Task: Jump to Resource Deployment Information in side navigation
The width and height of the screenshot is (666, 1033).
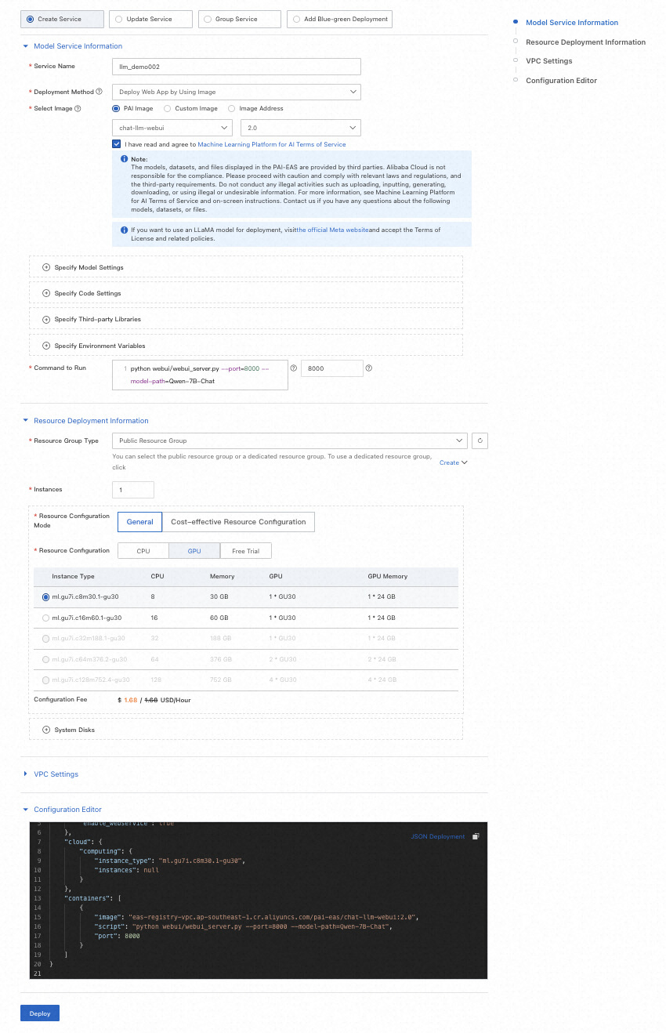Action: click(x=585, y=42)
